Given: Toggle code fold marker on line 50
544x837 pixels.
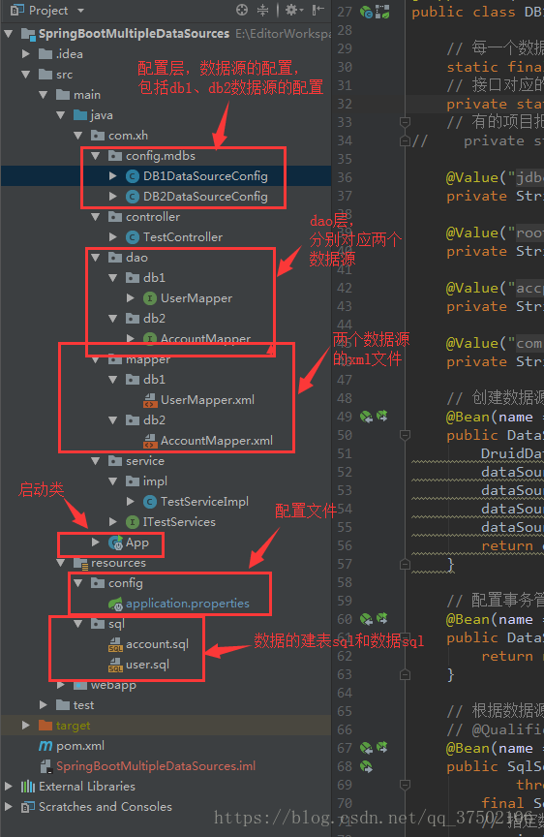Looking at the screenshot, I should click(x=405, y=435).
